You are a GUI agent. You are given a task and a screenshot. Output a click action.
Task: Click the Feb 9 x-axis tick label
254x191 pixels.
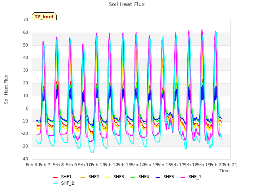71,165
